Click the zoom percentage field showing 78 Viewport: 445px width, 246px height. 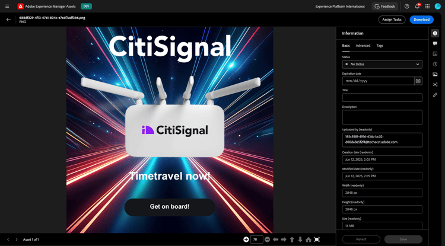pos(256,239)
